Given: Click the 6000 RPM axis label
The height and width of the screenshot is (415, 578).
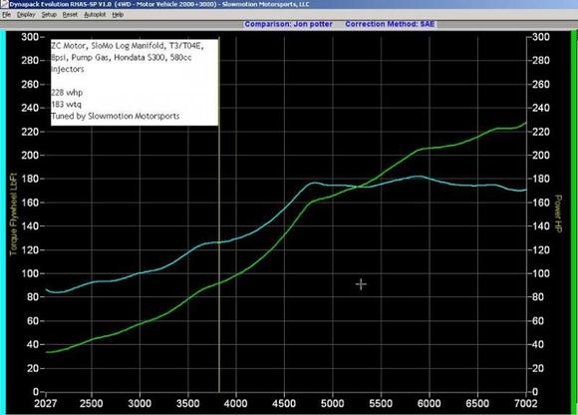Looking at the screenshot, I should [x=430, y=403].
